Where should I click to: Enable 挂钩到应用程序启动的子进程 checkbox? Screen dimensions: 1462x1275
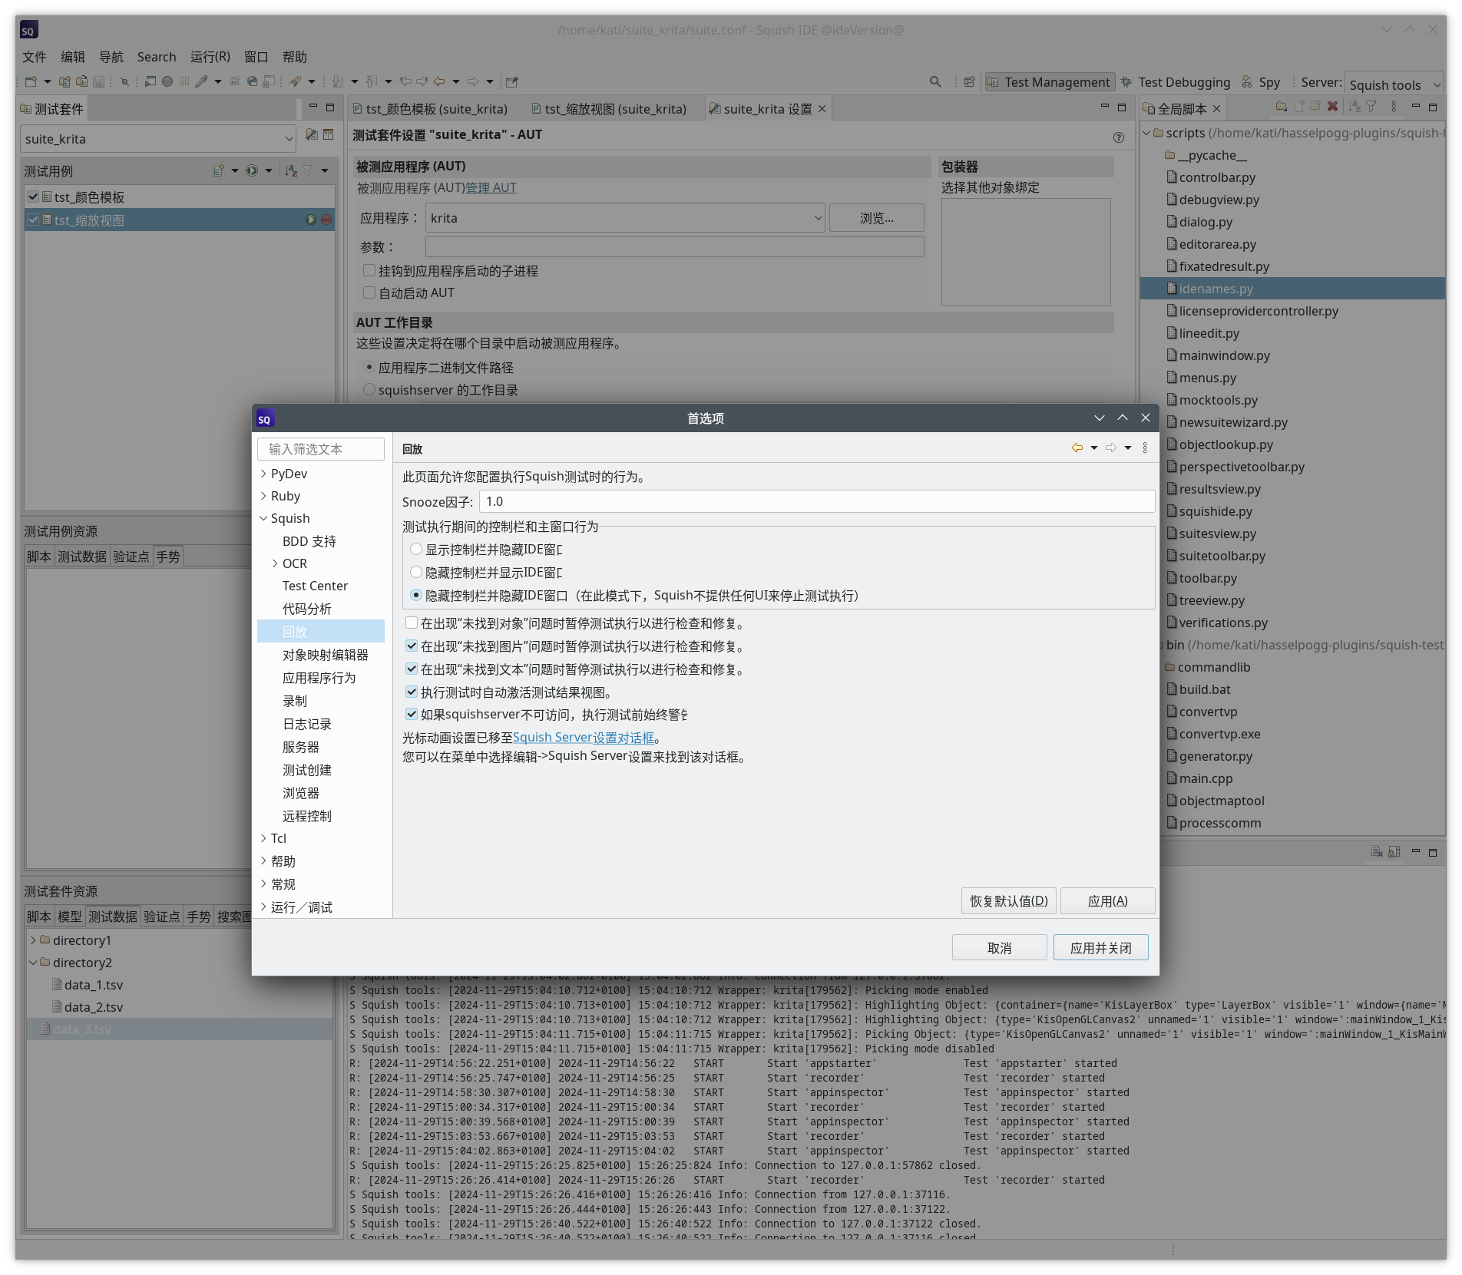369,270
